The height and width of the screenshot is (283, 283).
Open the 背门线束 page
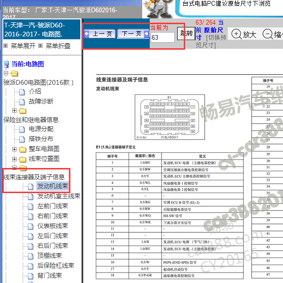[50, 275]
